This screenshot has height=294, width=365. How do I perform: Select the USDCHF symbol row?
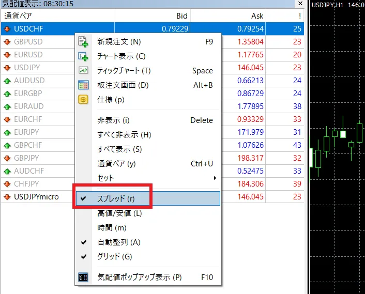[x=152, y=29]
